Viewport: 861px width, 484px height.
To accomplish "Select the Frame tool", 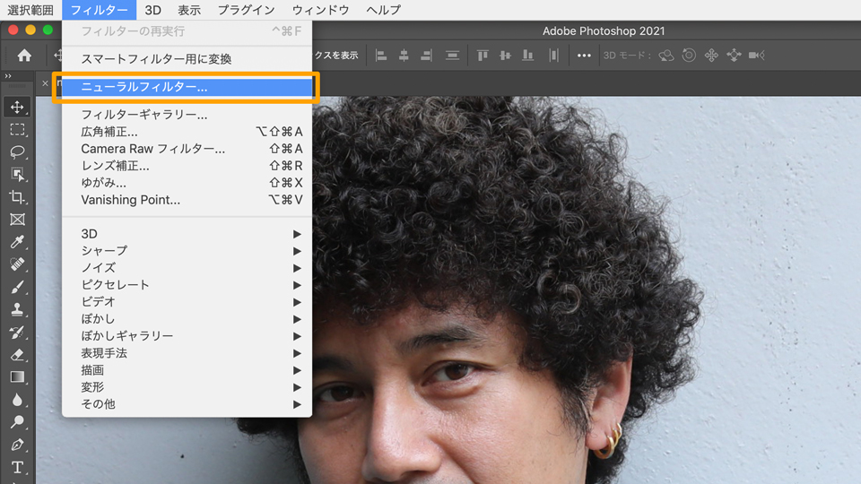I will click(x=17, y=220).
